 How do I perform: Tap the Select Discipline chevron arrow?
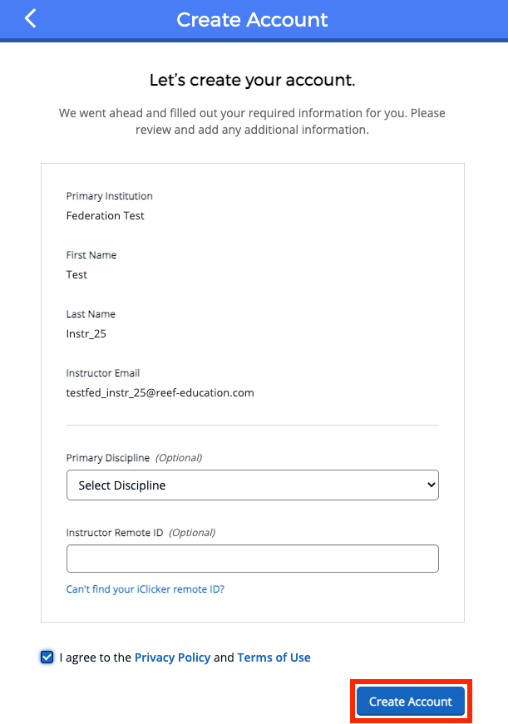coord(428,485)
